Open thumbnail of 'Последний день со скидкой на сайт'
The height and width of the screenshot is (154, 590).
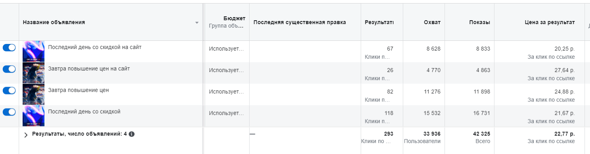click(34, 51)
